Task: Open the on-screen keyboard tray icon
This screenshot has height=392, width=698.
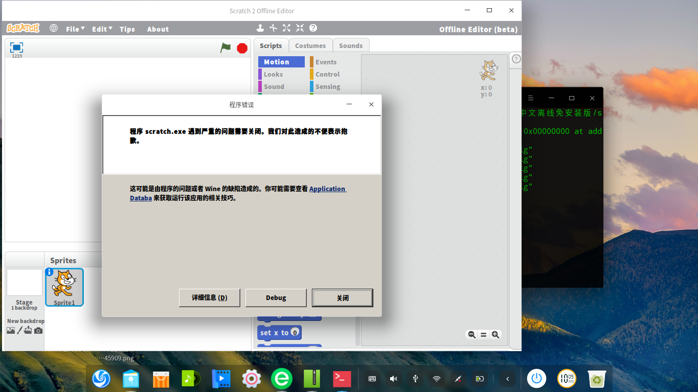Action: tap(372, 379)
